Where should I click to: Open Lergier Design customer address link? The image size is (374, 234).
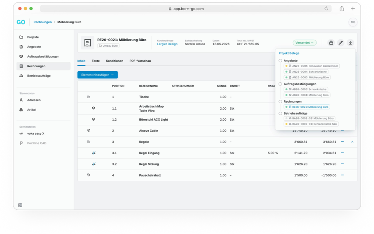click(x=167, y=44)
